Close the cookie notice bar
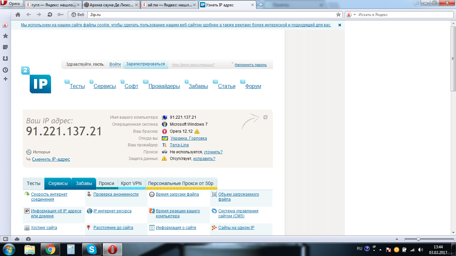Screen dimensions: 456x256 click(340, 25)
